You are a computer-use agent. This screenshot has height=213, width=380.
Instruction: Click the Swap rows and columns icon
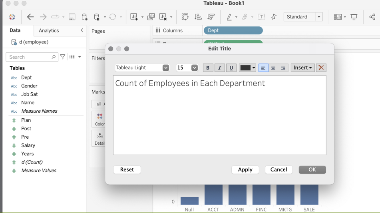pos(185,17)
